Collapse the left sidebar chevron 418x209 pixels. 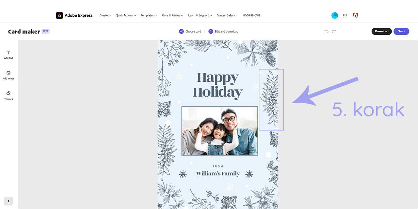[x=8, y=201]
